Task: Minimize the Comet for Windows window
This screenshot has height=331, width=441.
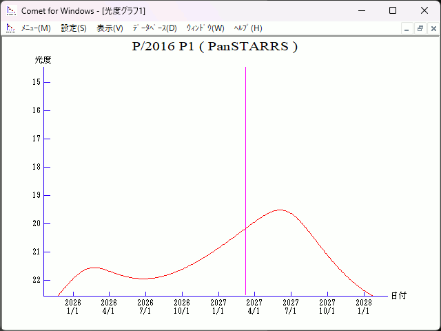Action: (x=362, y=11)
